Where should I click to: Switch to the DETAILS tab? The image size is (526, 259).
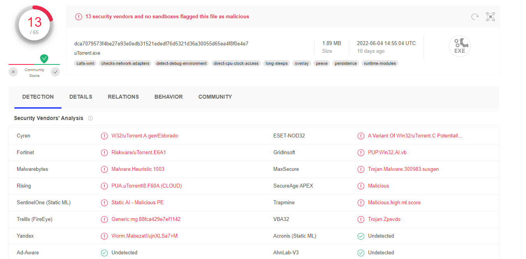pos(81,97)
